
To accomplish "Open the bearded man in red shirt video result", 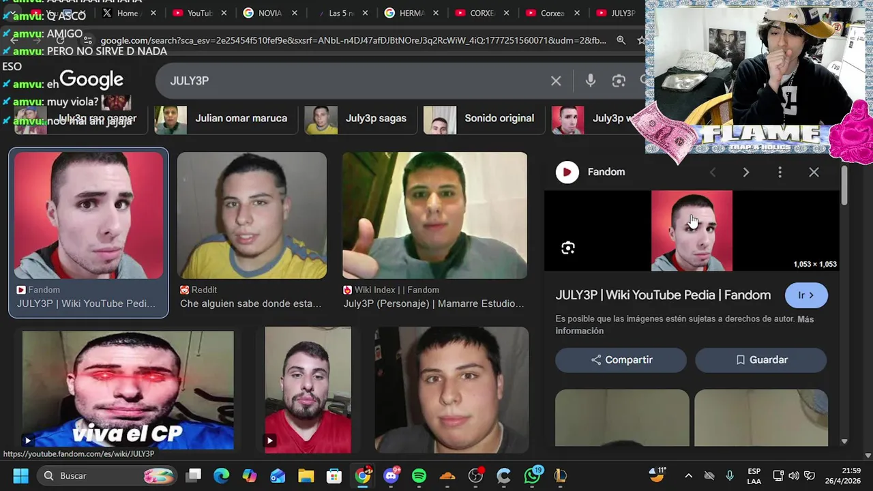I will (x=308, y=390).
